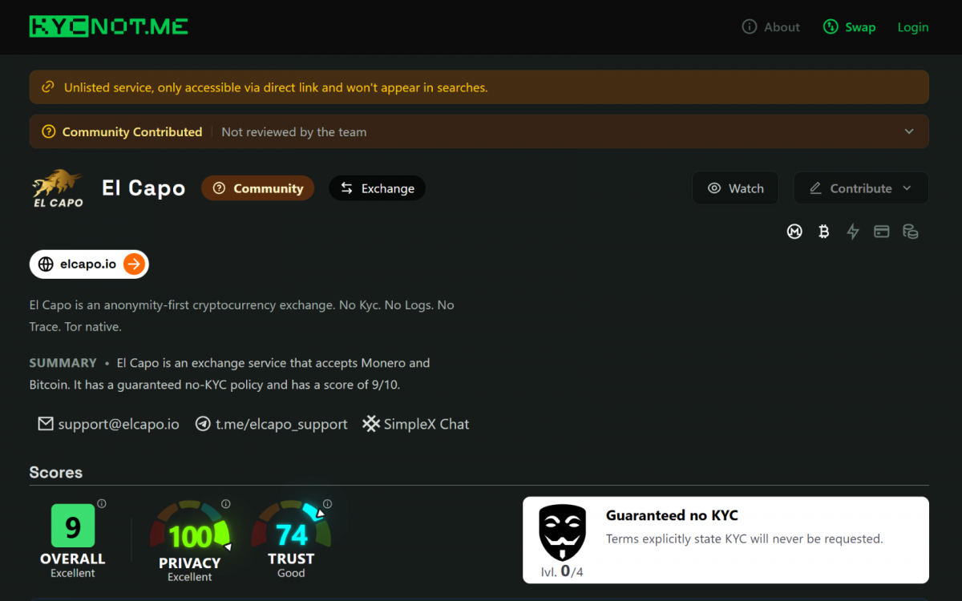Image resolution: width=962 pixels, height=601 pixels.
Task: Click the Overall score info icon
Action: (102, 504)
